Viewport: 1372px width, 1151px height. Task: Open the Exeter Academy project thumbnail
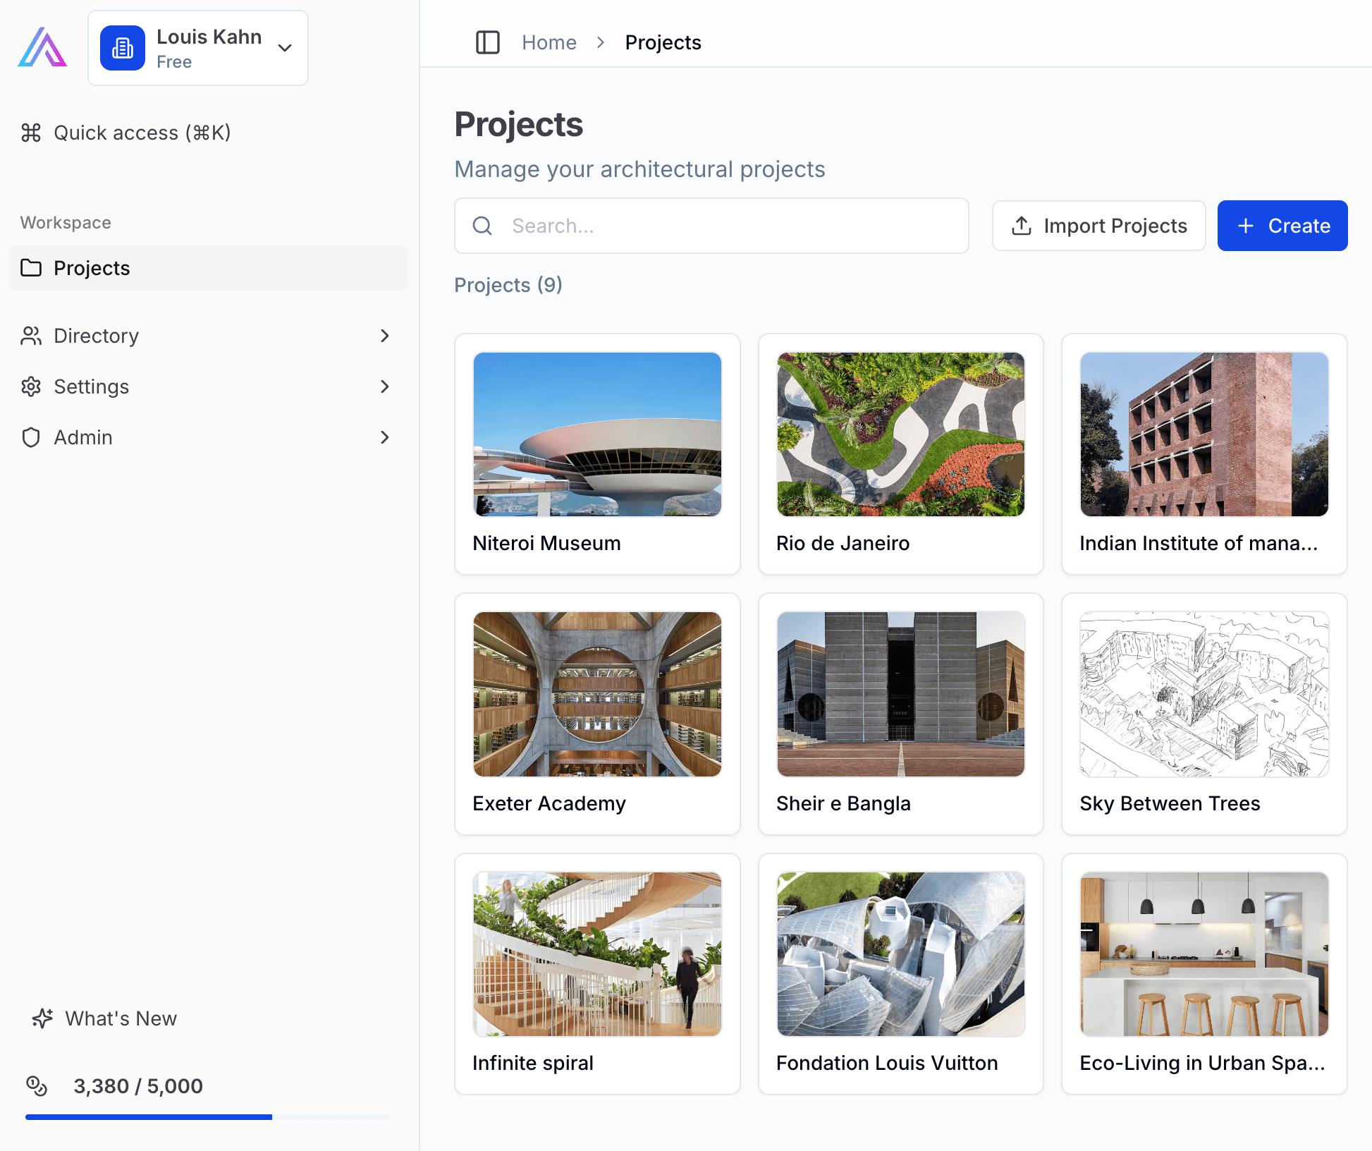[597, 694]
